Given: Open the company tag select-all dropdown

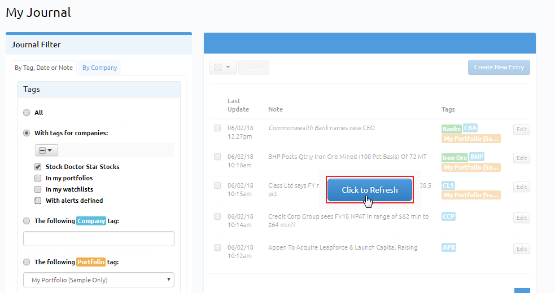Looking at the screenshot, I should [x=46, y=150].
